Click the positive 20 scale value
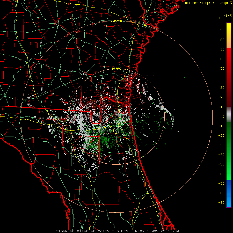233x233 pixels. point(222,97)
